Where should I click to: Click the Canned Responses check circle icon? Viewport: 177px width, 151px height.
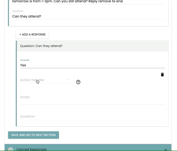pyautogui.click(x=11, y=149)
